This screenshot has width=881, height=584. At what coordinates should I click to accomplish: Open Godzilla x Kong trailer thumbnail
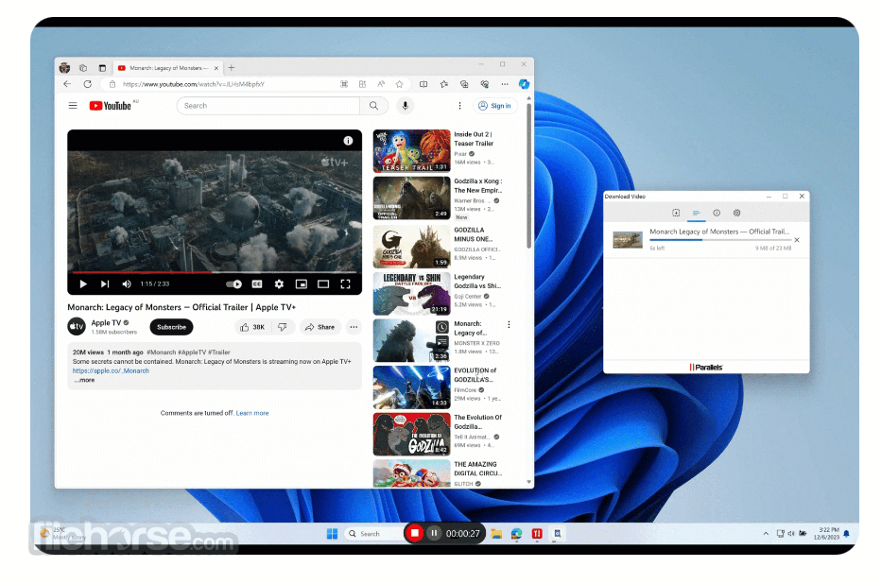pos(412,198)
